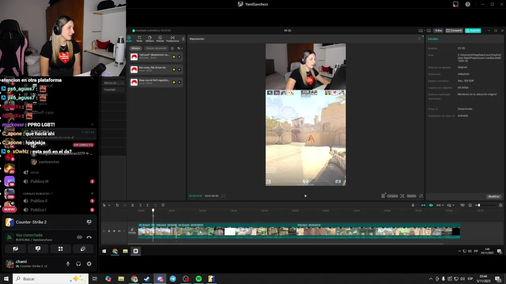The width and height of the screenshot is (506, 284).
Task: Add Run away, fall, throw sound to timeline
Action: 179,69
